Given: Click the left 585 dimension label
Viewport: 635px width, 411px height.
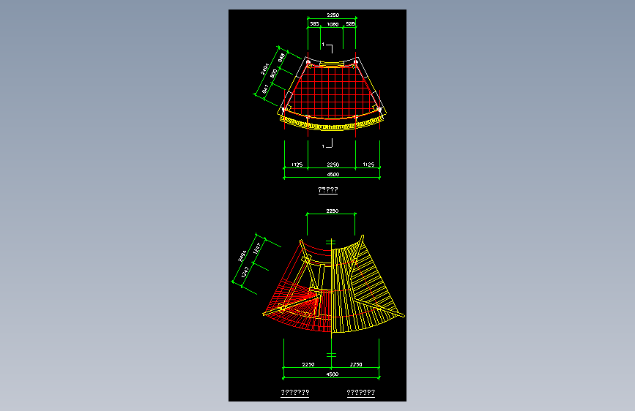Looking at the screenshot, I should [314, 24].
